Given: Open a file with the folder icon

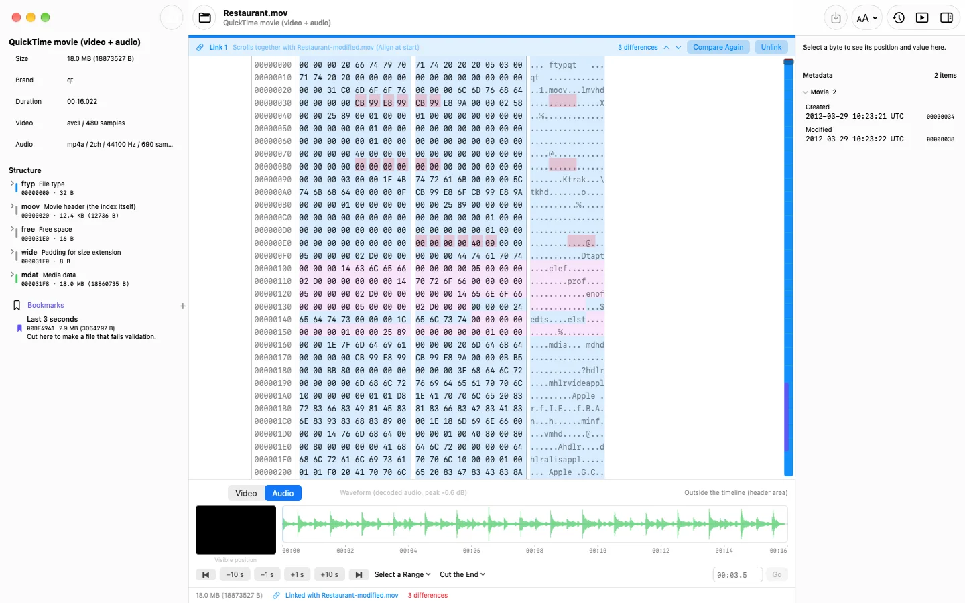Looking at the screenshot, I should [205, 18].
